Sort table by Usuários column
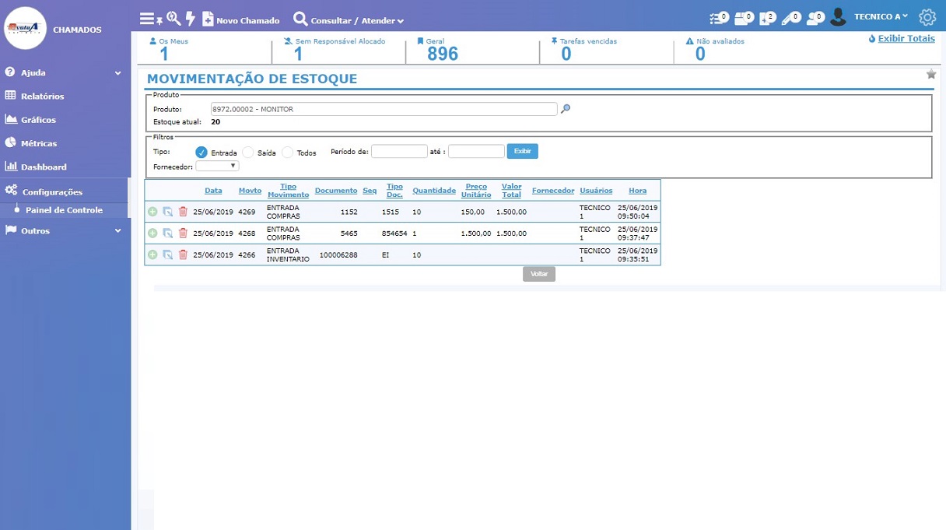 pyautogui.click(x=596, y=191)
